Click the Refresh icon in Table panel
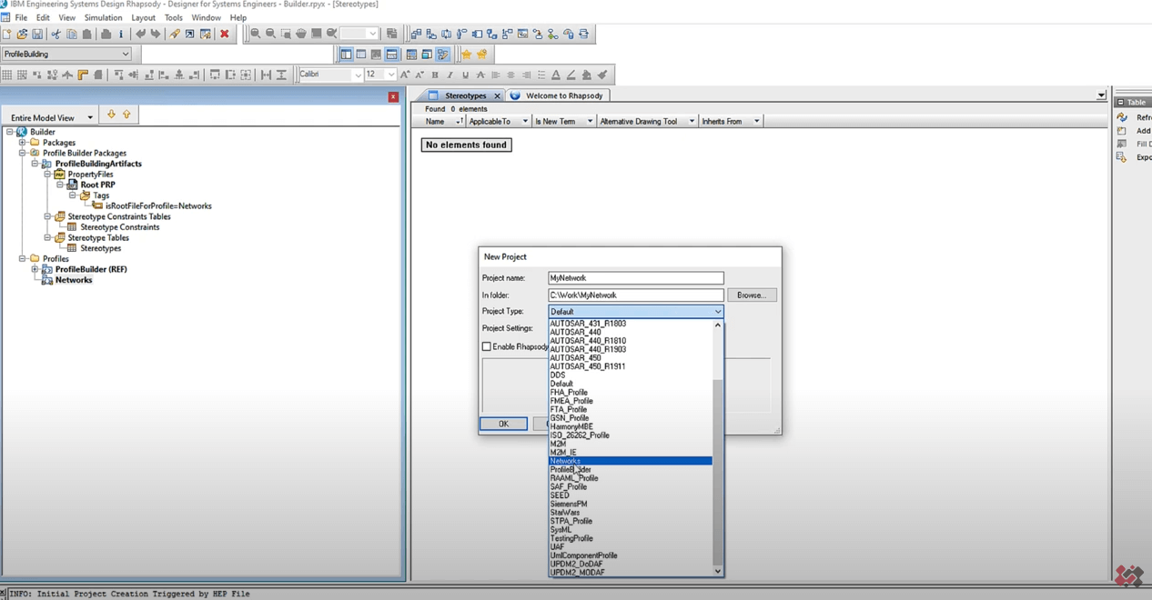The image size is (1152, 600). (1122, 117)
